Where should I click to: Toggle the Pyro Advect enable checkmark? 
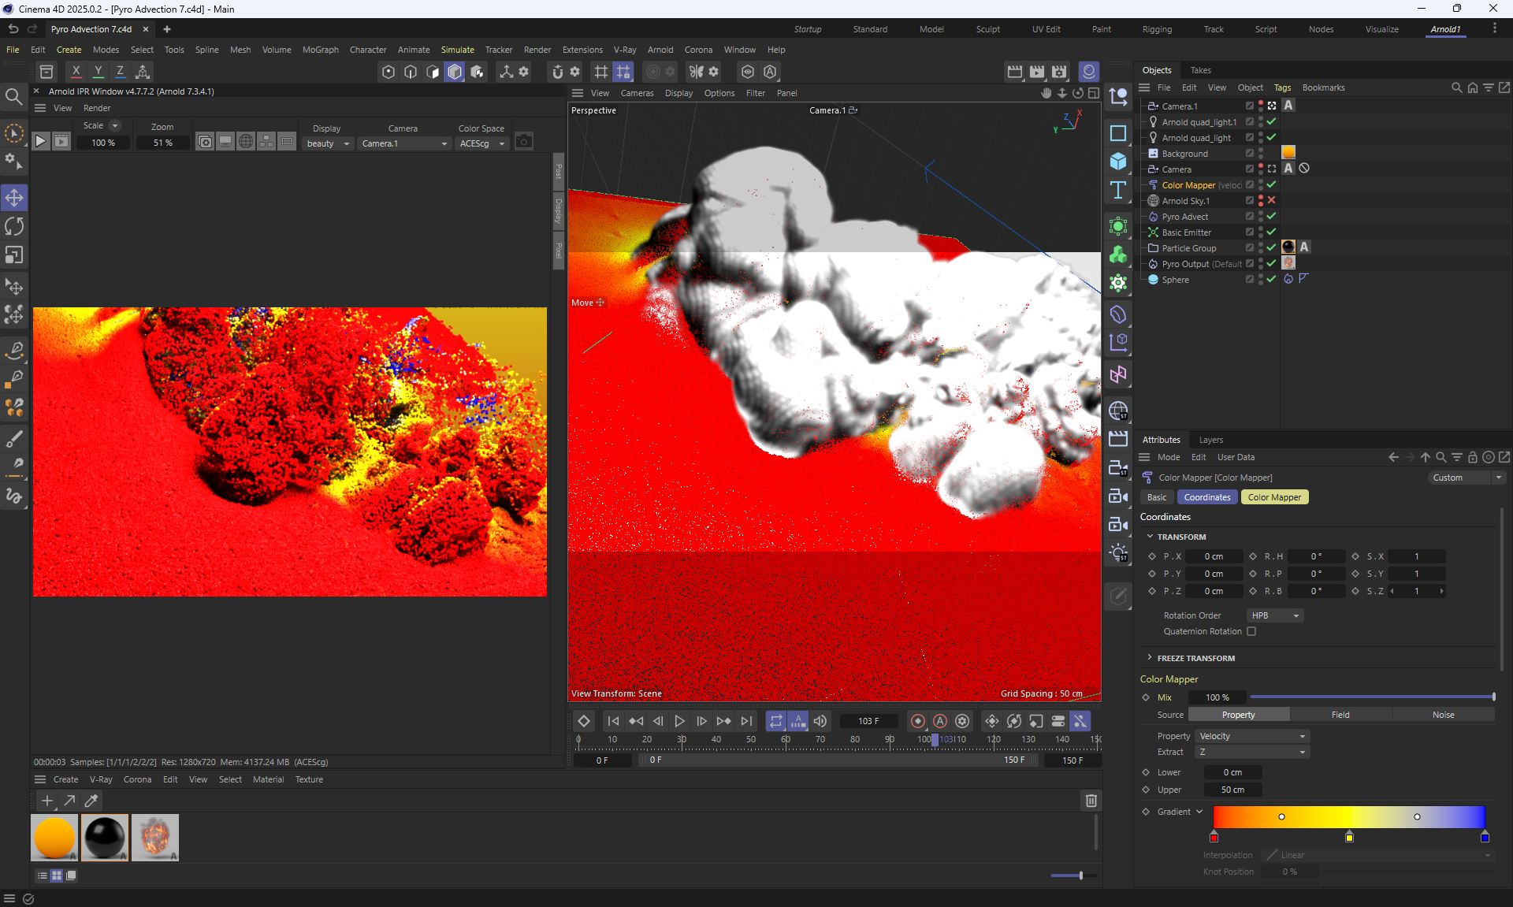point(1271,217)
